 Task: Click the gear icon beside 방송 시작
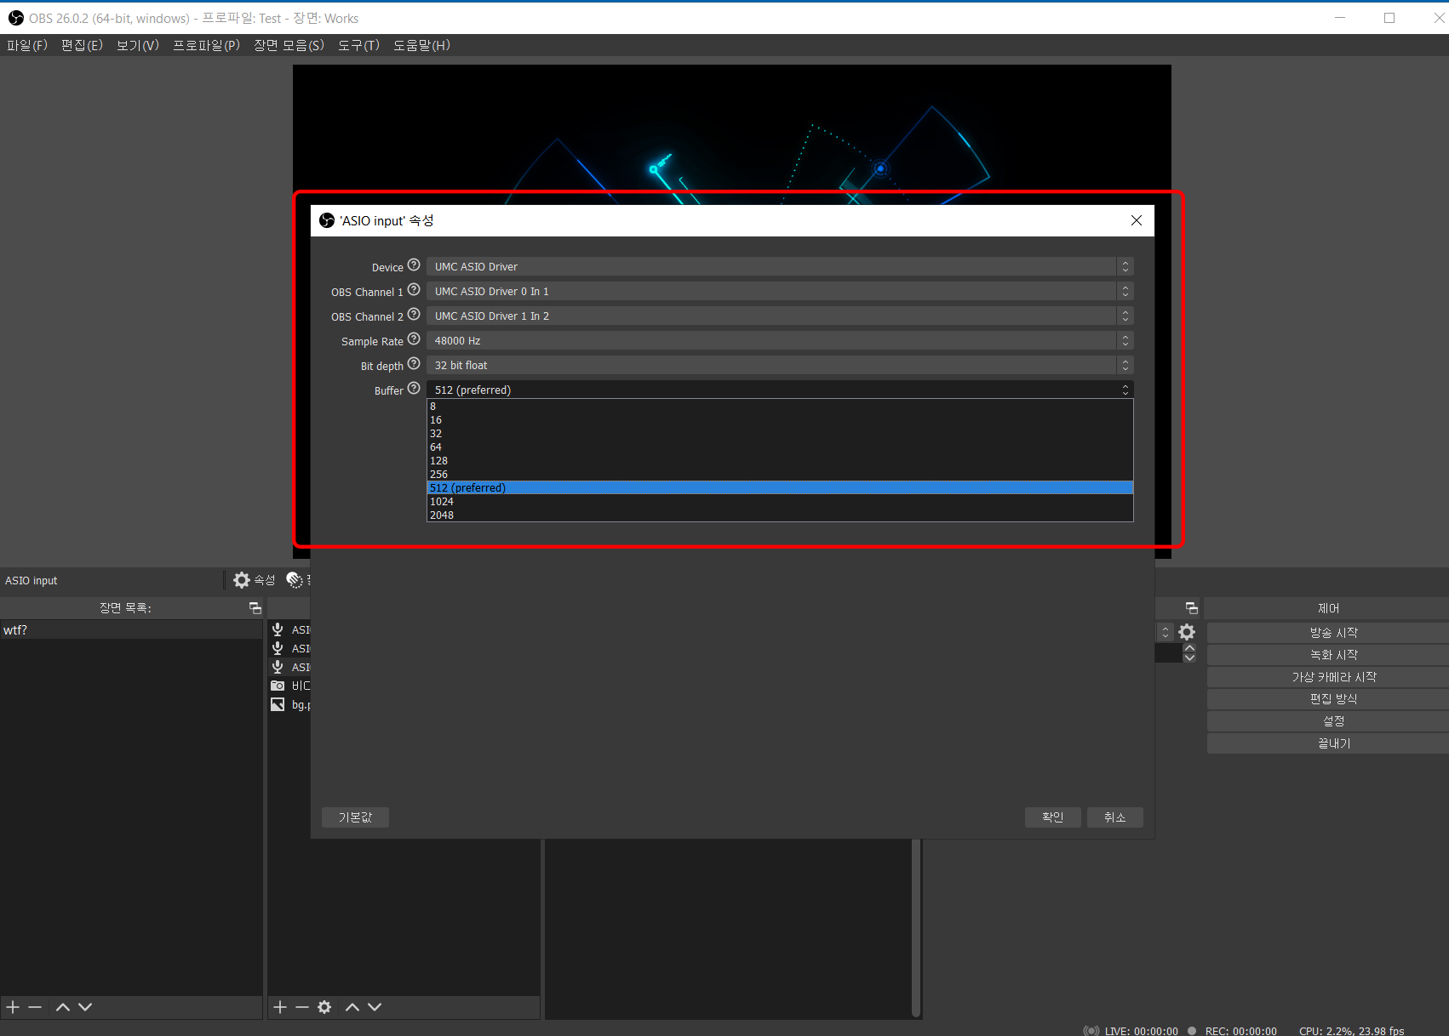[x=1187, y=632]
